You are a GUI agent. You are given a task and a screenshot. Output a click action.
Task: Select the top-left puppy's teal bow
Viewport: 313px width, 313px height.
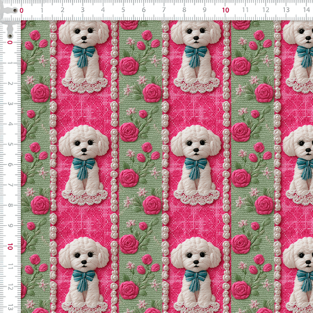tap(82, 54)
